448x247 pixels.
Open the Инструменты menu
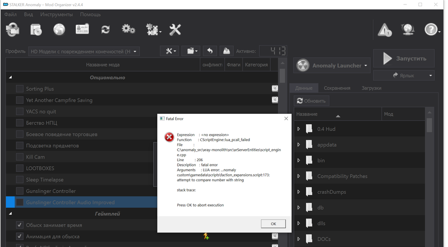click(56, 14)
